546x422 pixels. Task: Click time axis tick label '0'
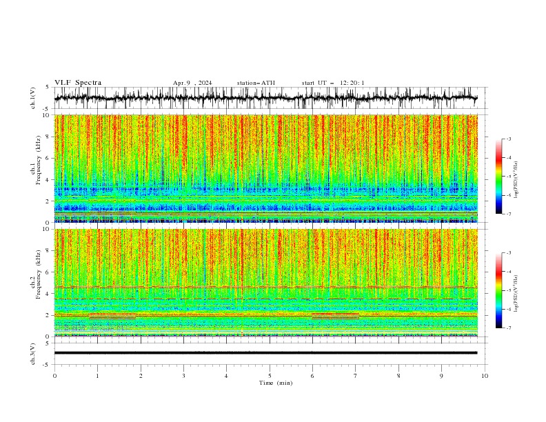click(x=54, y=376)
